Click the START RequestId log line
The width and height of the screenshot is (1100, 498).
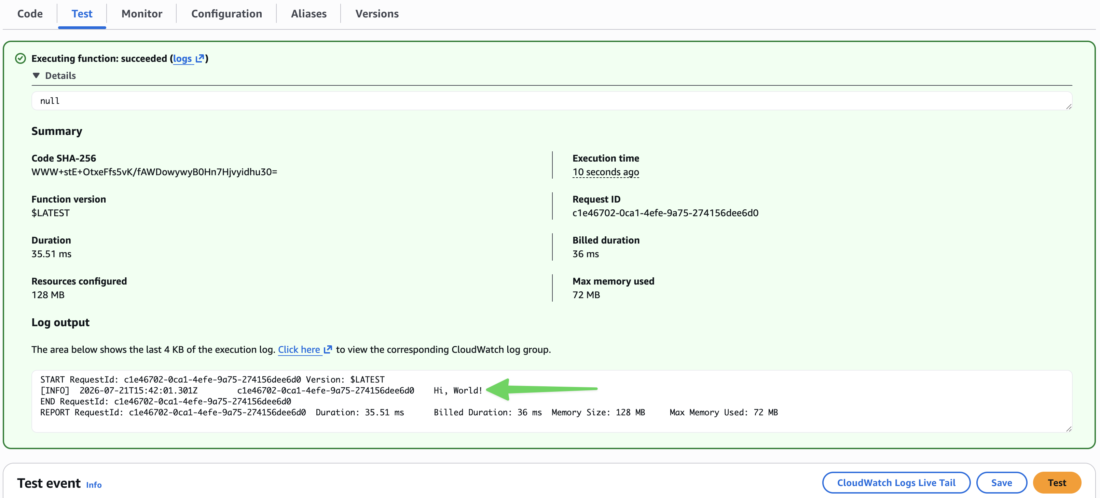212,379
